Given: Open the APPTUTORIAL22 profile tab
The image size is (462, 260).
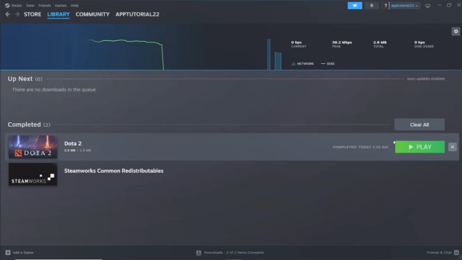Looking at the screenshot, I should 137,14.
